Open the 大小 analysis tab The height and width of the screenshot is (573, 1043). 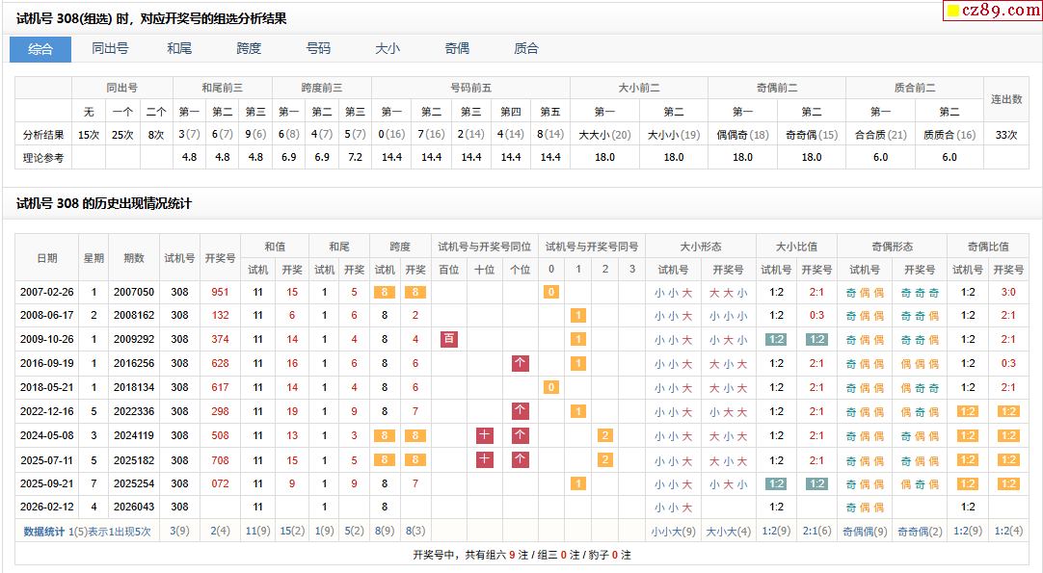(388, 49)
